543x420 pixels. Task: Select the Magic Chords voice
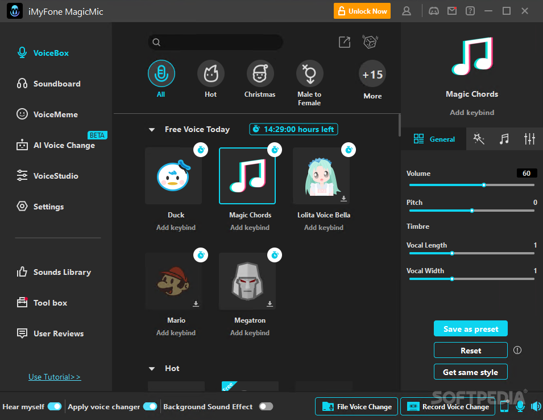point(247,176)
